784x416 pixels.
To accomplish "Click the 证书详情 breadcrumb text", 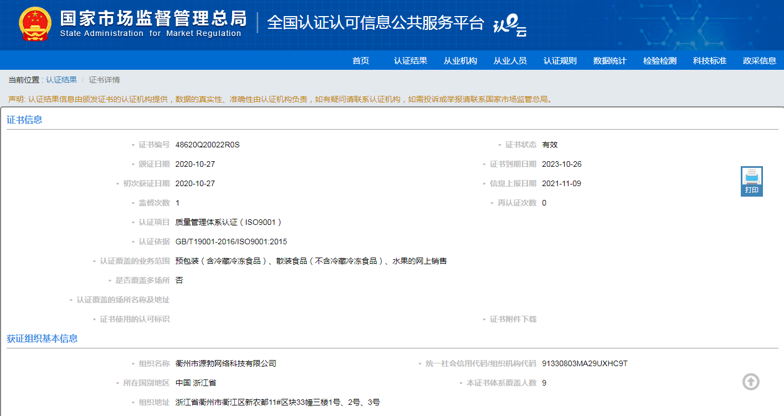I will click(104, 80).
